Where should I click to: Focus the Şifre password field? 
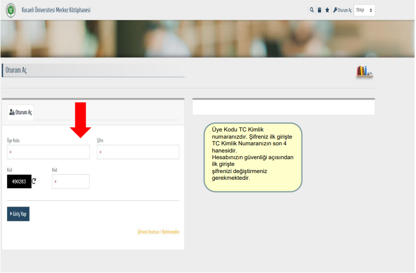coord(138,152)
